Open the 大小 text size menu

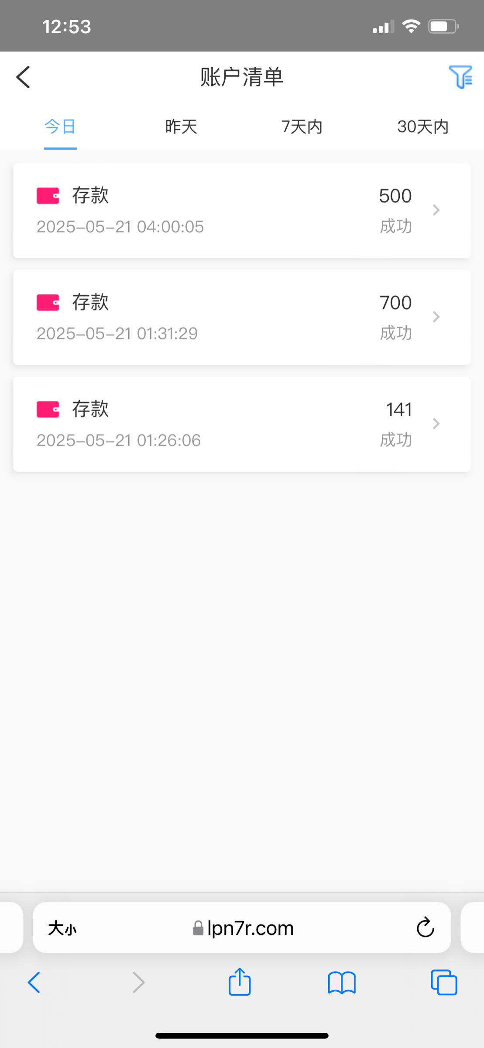(x=62, y=928)
